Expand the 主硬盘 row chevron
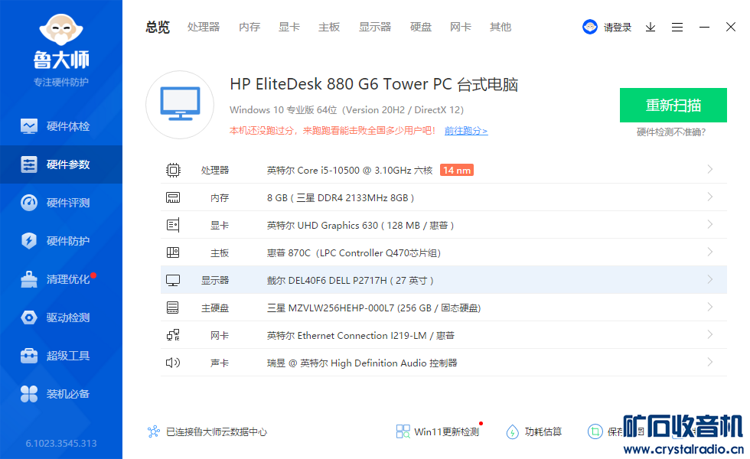The height and width of the screenshot is (459, 750). click(710, 307)
